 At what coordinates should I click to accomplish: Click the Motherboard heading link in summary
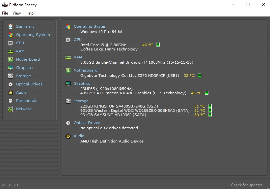[x=86, y=70]
